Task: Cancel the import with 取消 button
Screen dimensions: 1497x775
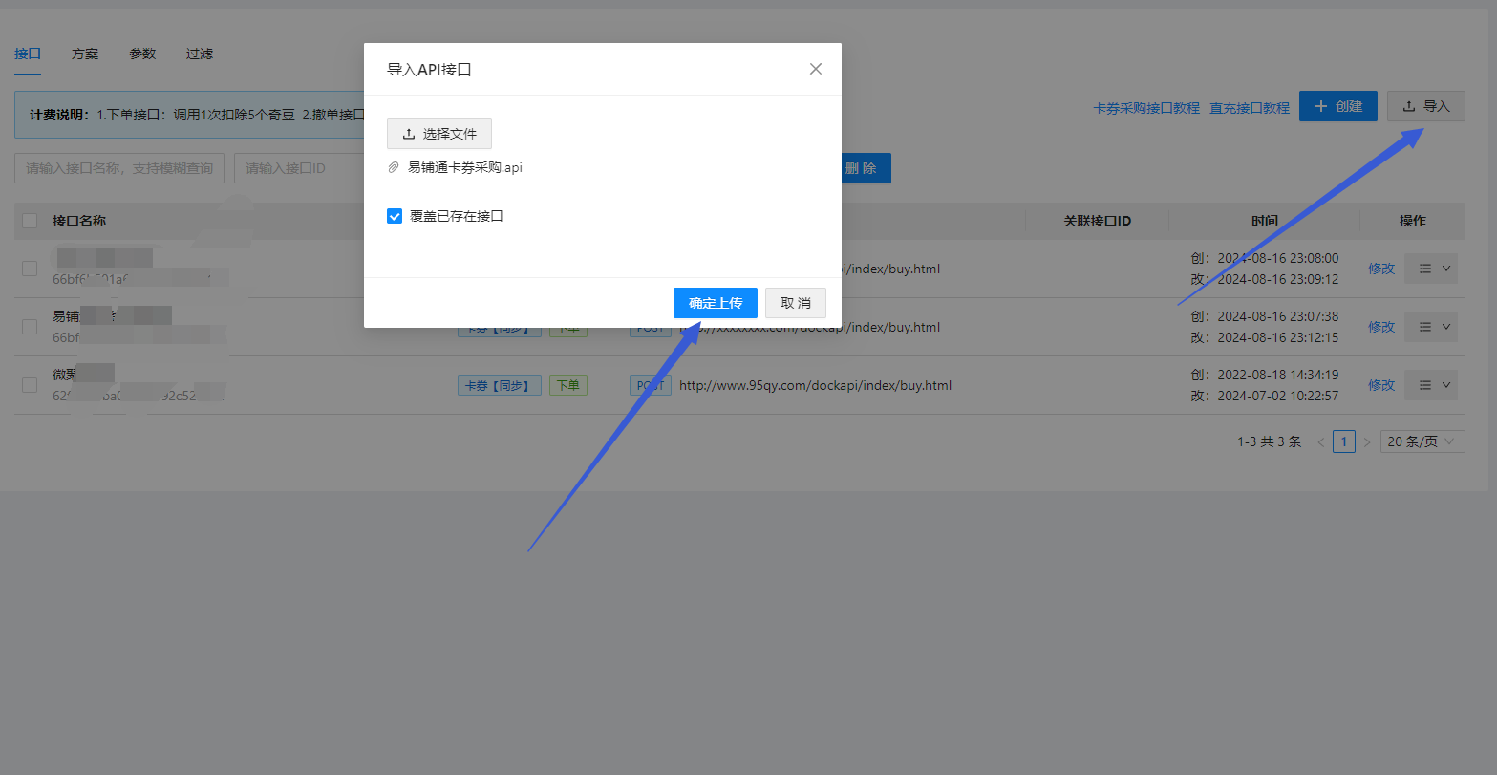Action: click(x=796, y=303)
